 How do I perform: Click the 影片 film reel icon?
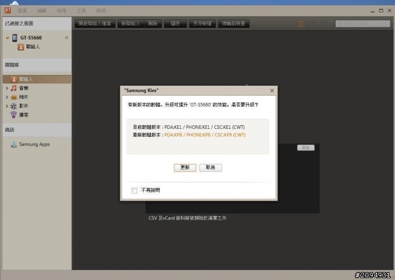pos(14,106)
